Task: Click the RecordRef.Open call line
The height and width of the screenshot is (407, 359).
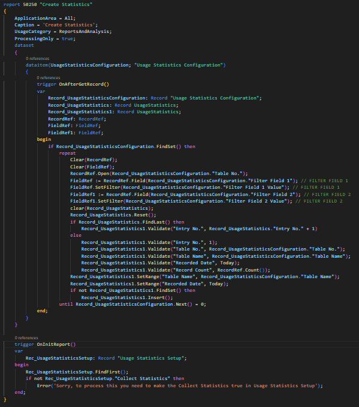Action: tap(159, 173)
